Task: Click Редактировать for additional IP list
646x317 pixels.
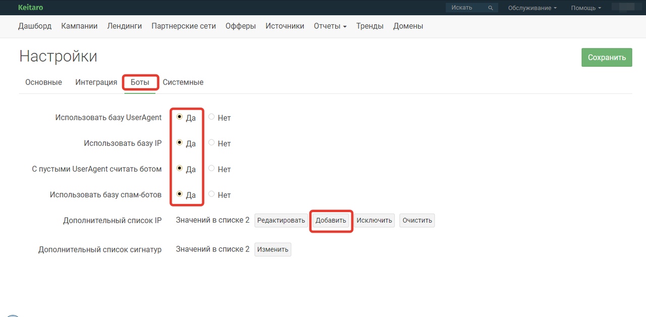Action: point(281,221)
